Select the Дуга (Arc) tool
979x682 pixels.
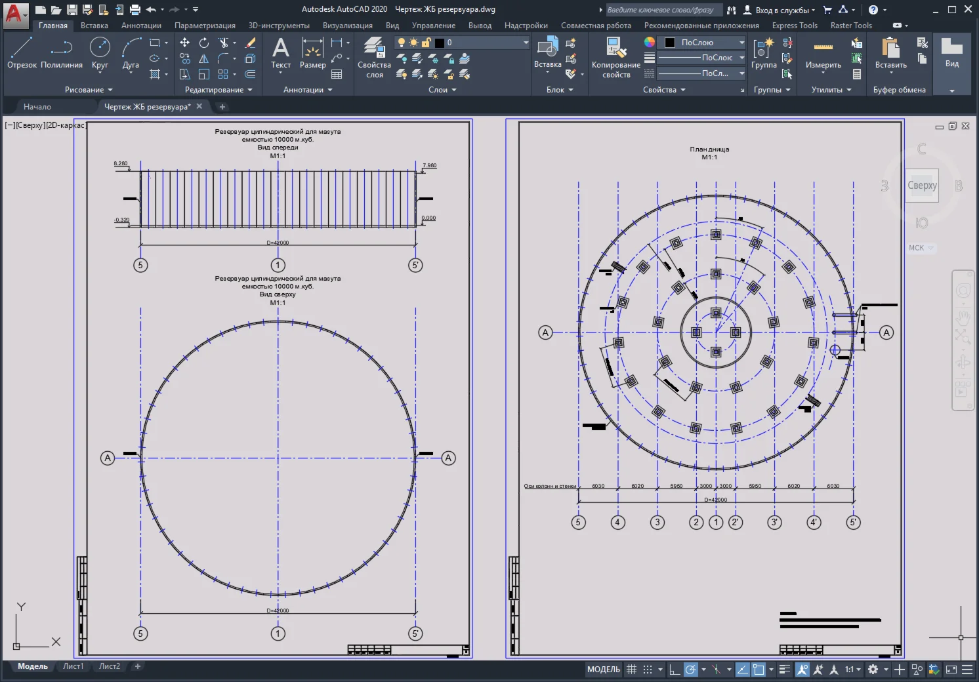tap(131, 53)
